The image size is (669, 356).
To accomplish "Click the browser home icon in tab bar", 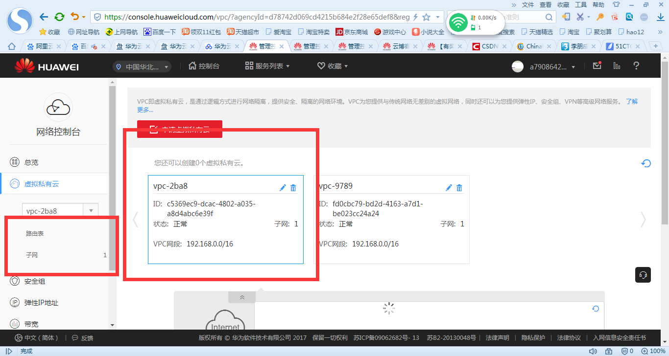I will click(12, 46).
